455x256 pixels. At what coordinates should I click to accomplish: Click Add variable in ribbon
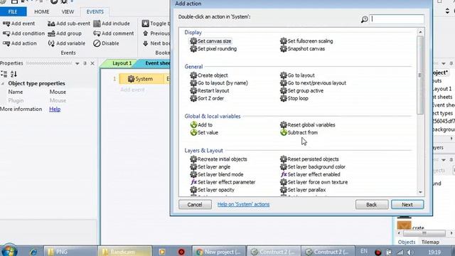(x=66, y=43)
